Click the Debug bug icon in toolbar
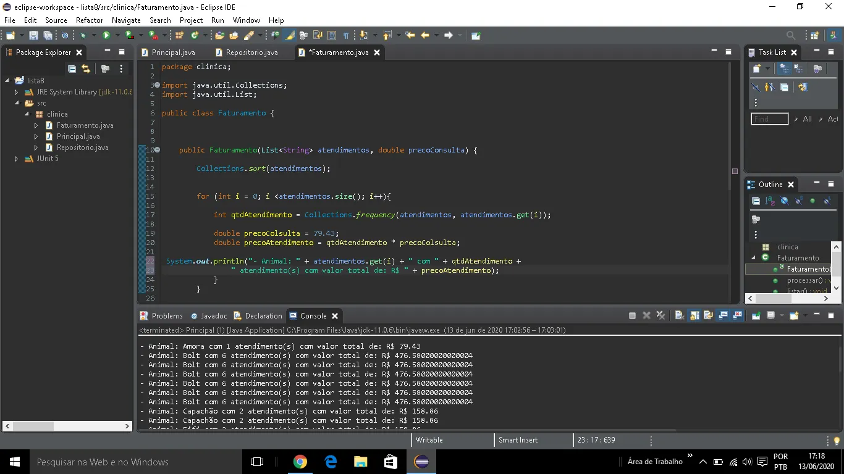Image resolution: width=844 pixels, height=474 pixels. click(x=83, y=36)
